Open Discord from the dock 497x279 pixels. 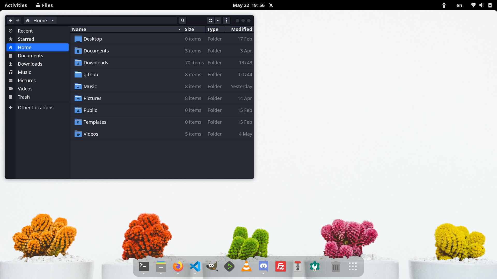pyautogui.click(x=263, y=266)
